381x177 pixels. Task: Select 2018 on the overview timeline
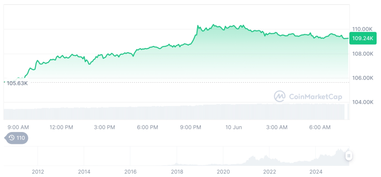tap(177, 172)
